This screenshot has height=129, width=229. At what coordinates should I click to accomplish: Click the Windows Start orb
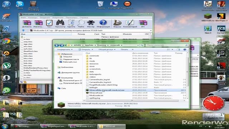pos(5,126)
